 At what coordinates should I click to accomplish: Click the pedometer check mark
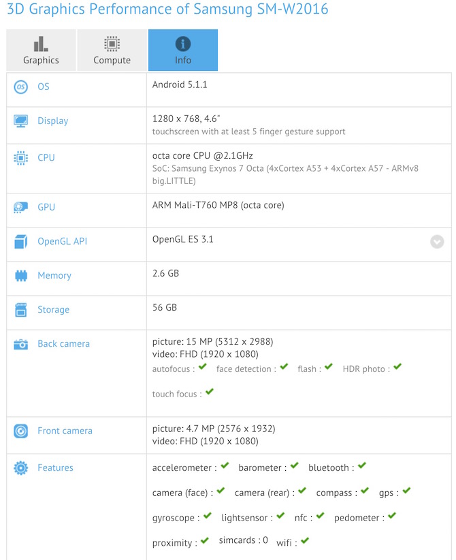point(392,516)
